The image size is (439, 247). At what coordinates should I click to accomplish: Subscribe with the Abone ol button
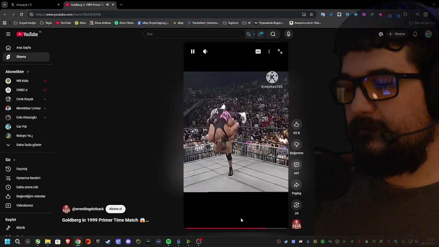116,209
